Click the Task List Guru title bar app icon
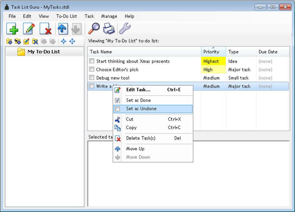This screenshot has height=212, width=295. point(7,7)
